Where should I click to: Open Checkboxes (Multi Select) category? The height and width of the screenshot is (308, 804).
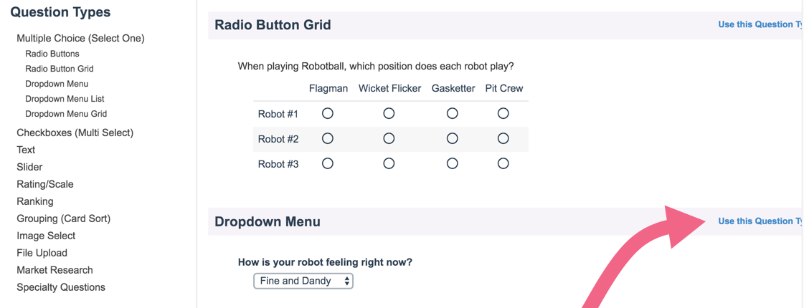tap(75, 133)
